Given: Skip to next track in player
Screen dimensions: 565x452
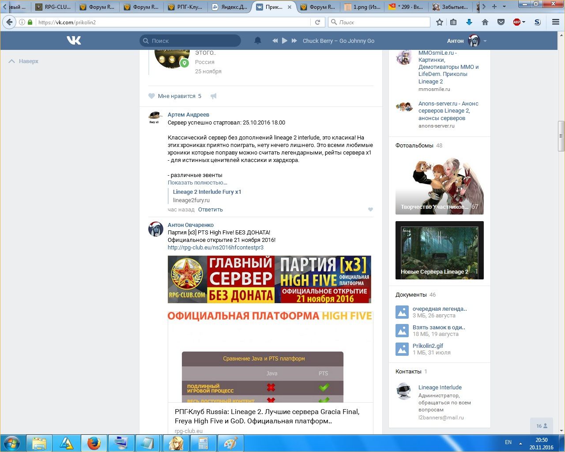Looking at the screenshot, I should [x=294, y=41].
